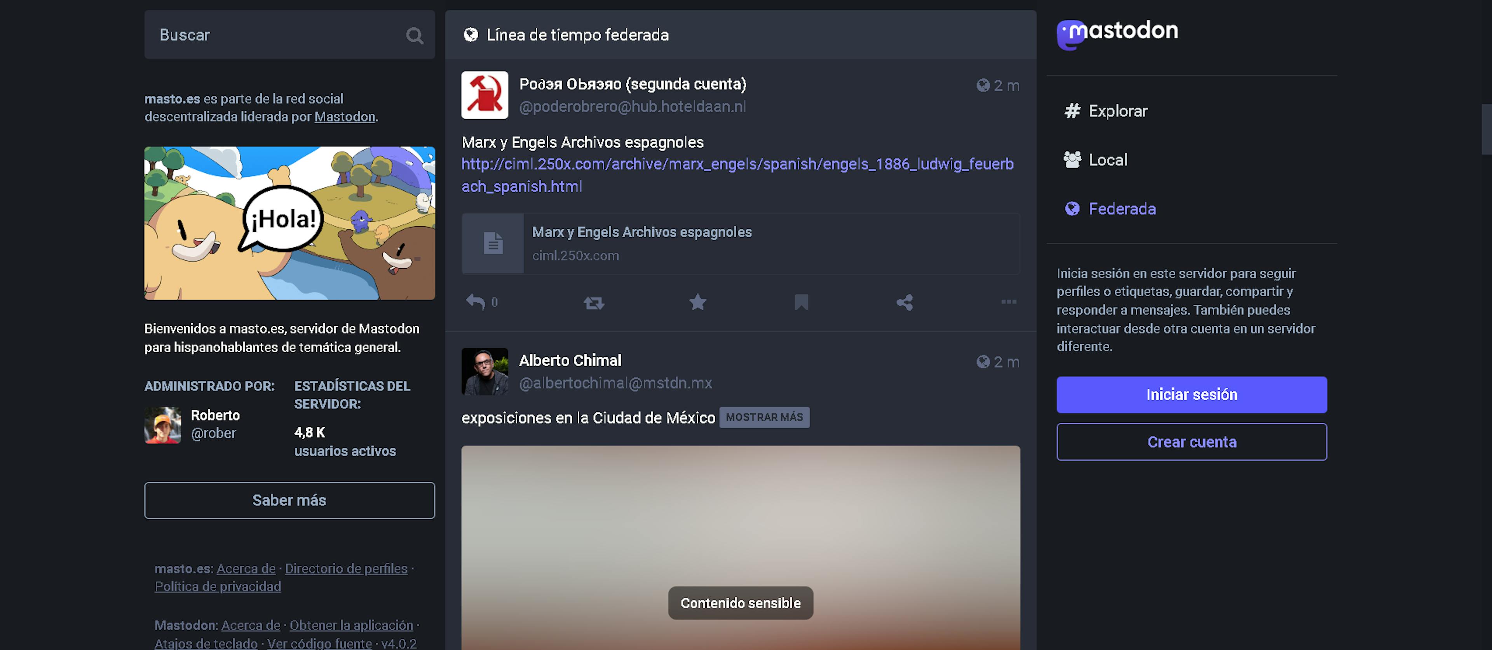Boost the Marx y Engels post
The width and height of the screenshot is (1492, 650).
tap(594, 302)
